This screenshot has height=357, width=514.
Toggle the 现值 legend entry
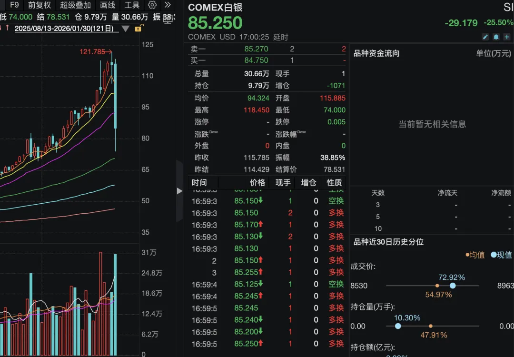501,255
